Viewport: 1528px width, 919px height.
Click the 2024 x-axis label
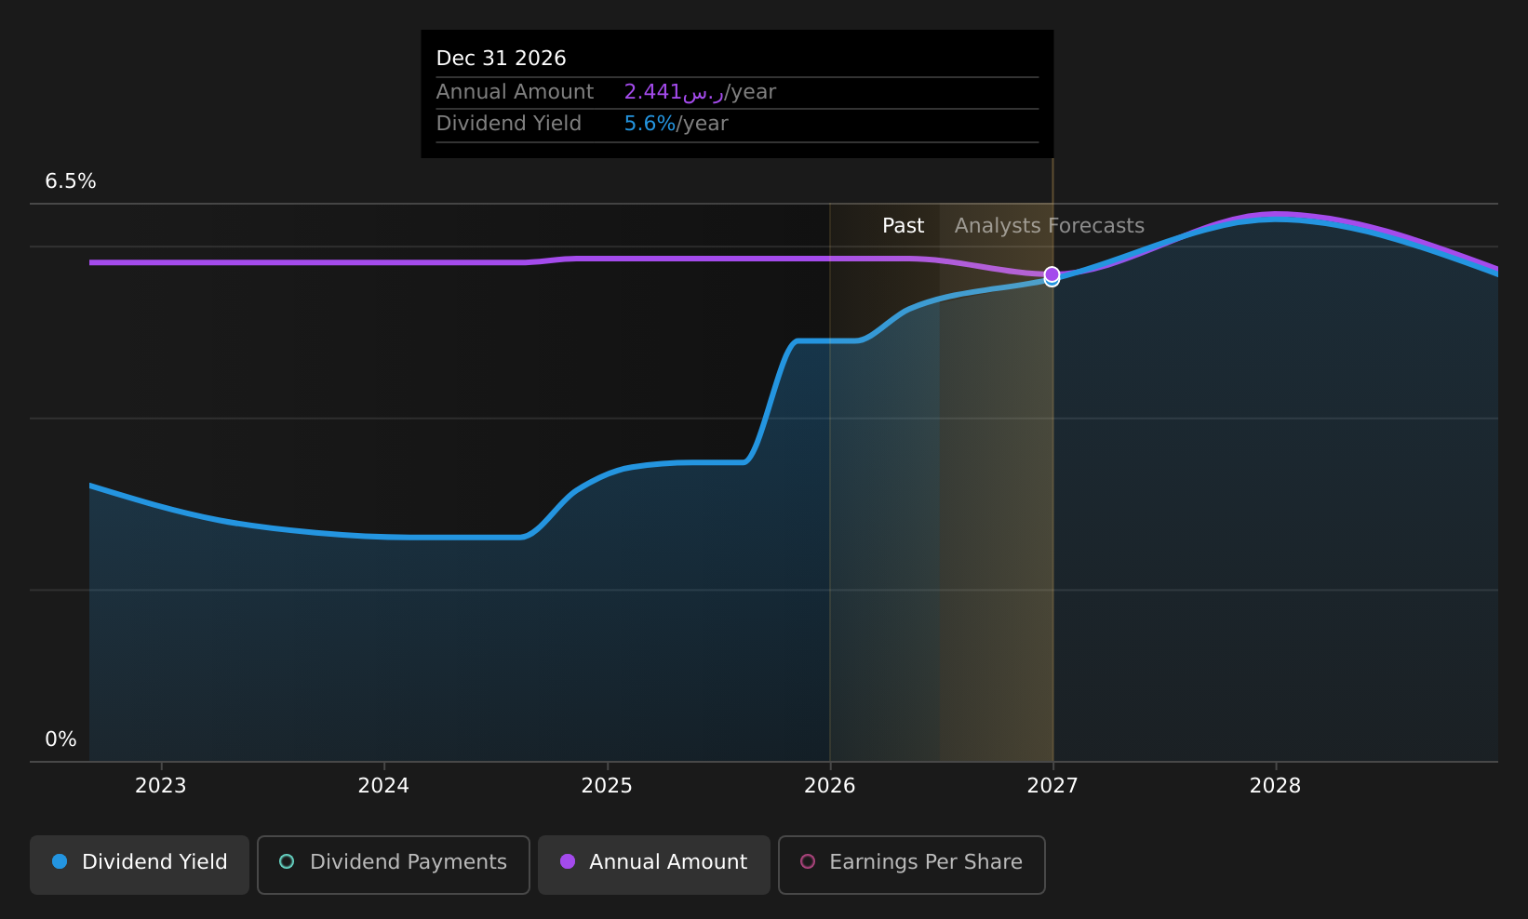[383, 786]
